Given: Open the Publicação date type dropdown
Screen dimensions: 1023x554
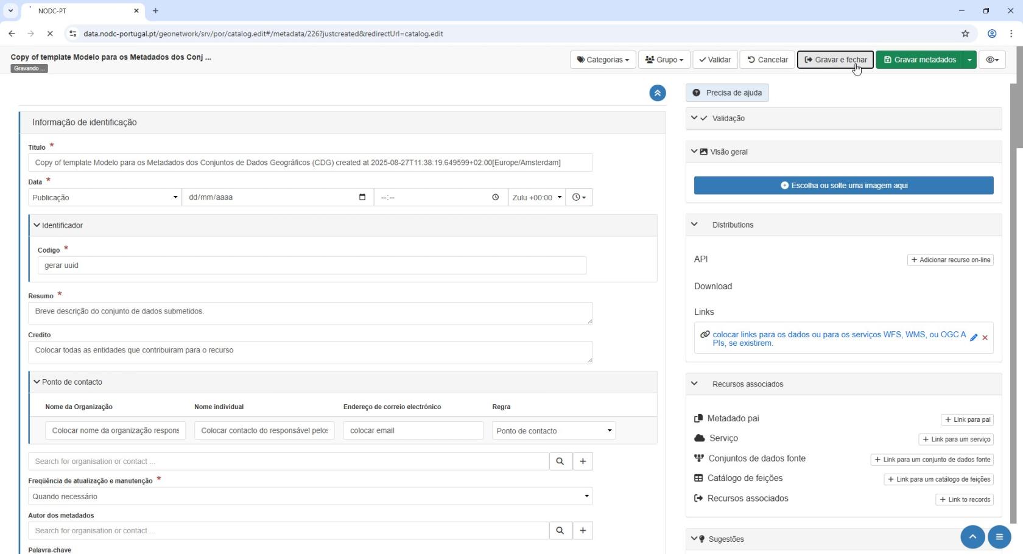Looking at the screenshot, I should [105, 197].
